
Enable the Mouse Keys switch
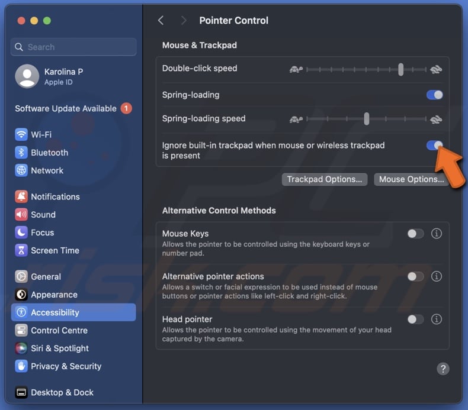pos(415,234)
